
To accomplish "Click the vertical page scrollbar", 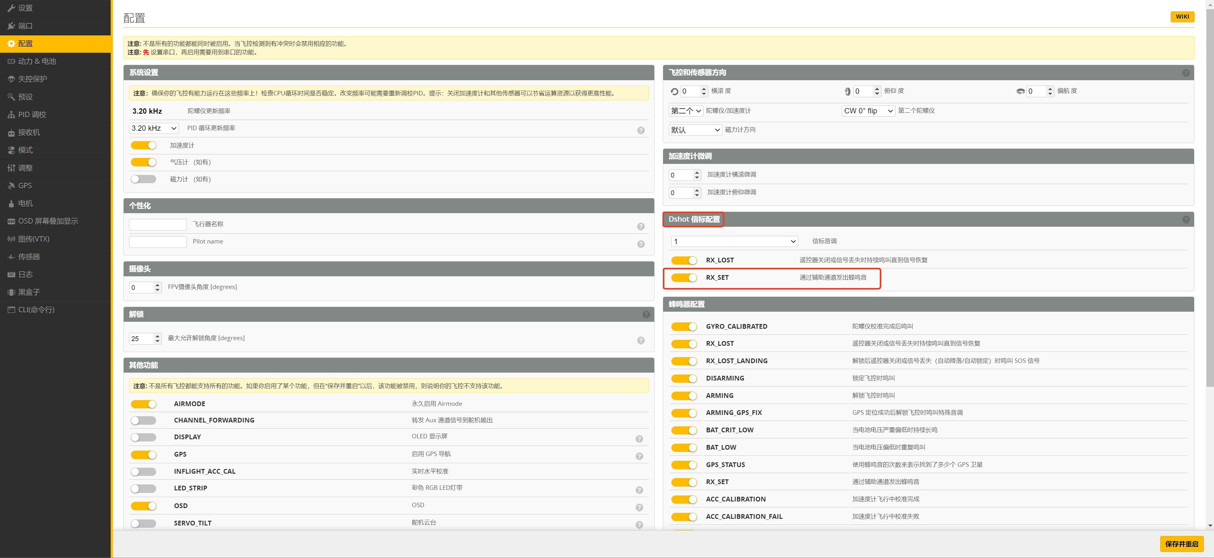I will [1210, 198].
